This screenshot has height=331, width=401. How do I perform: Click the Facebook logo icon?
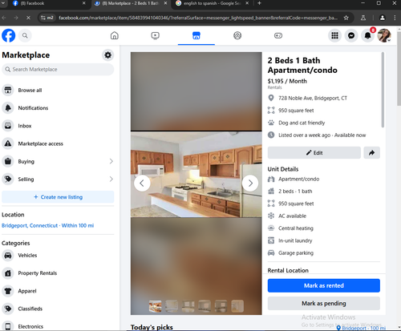[x=9, y=35]
